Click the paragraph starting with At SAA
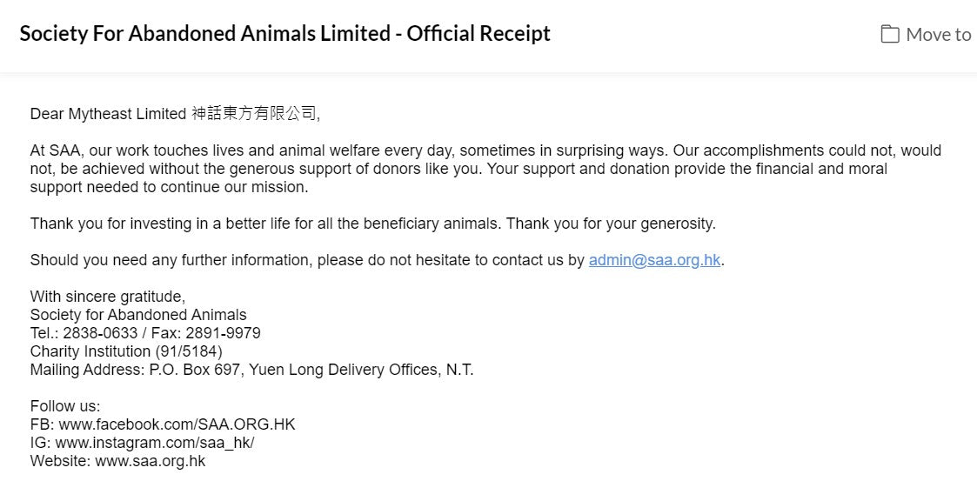Screen dimensions: 977x481 [x=485, y=169]
